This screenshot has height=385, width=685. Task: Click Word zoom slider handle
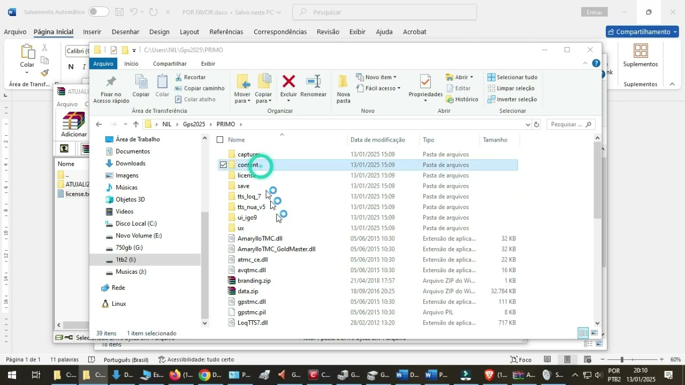coord(622,359)
